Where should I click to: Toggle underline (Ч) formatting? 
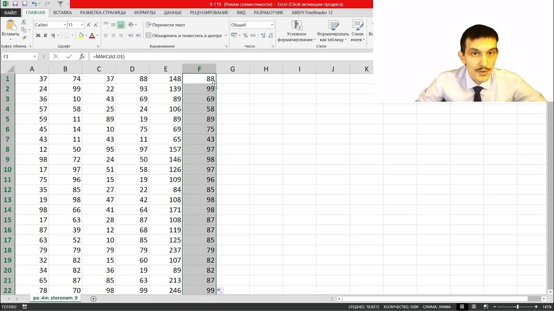coord(53,35)
